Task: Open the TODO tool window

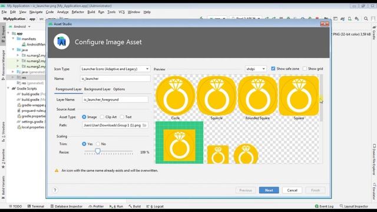Action: coord(15,206)
